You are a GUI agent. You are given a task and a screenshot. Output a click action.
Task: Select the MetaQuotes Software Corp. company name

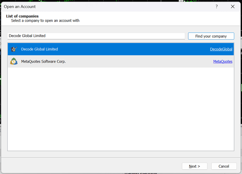click(43, 61)
